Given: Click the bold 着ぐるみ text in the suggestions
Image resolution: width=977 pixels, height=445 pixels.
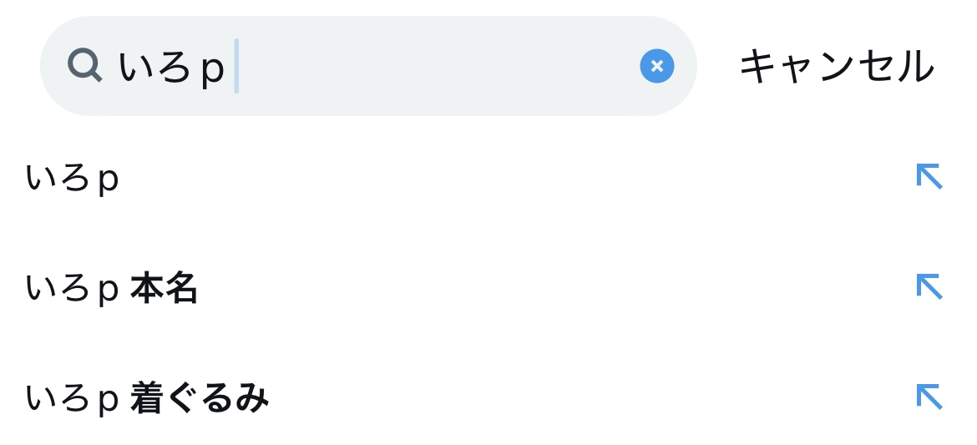Looking at the screenshot, I should [200, 399].
